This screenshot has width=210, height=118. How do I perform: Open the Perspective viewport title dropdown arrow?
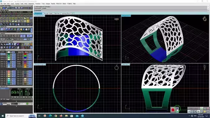[x=130, y=16]
